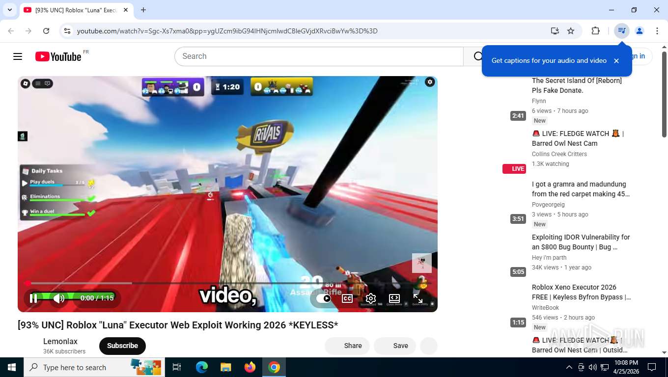Click the YouTube URL in the address bar
668x377 pixels.
pos(227,31)
